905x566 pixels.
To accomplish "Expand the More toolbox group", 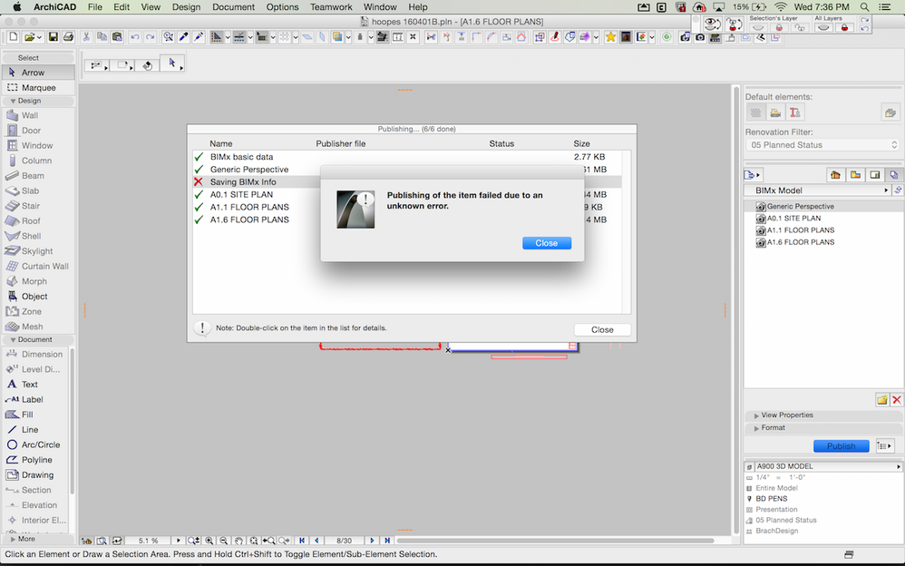I will pyautogui.click(x=38, y=538).
